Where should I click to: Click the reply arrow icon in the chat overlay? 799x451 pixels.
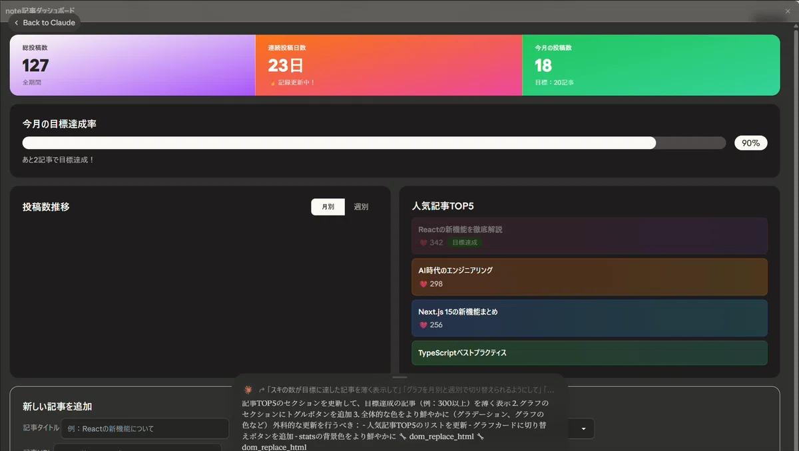click(262, 390)
